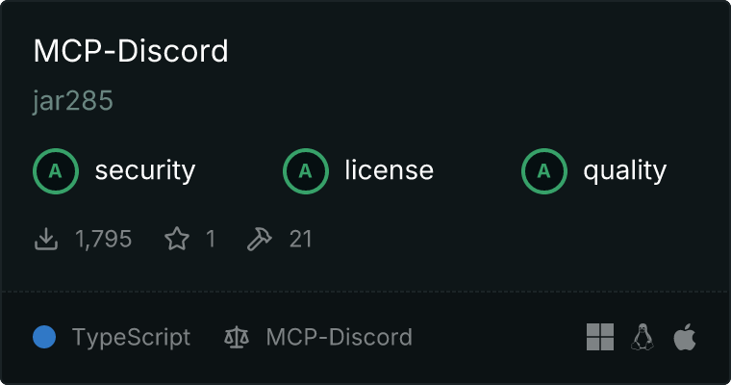
Task: Click the quality rating label
Action: pos(625,170)
